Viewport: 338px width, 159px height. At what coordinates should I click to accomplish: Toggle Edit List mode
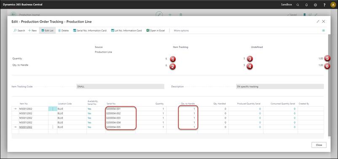47,31
